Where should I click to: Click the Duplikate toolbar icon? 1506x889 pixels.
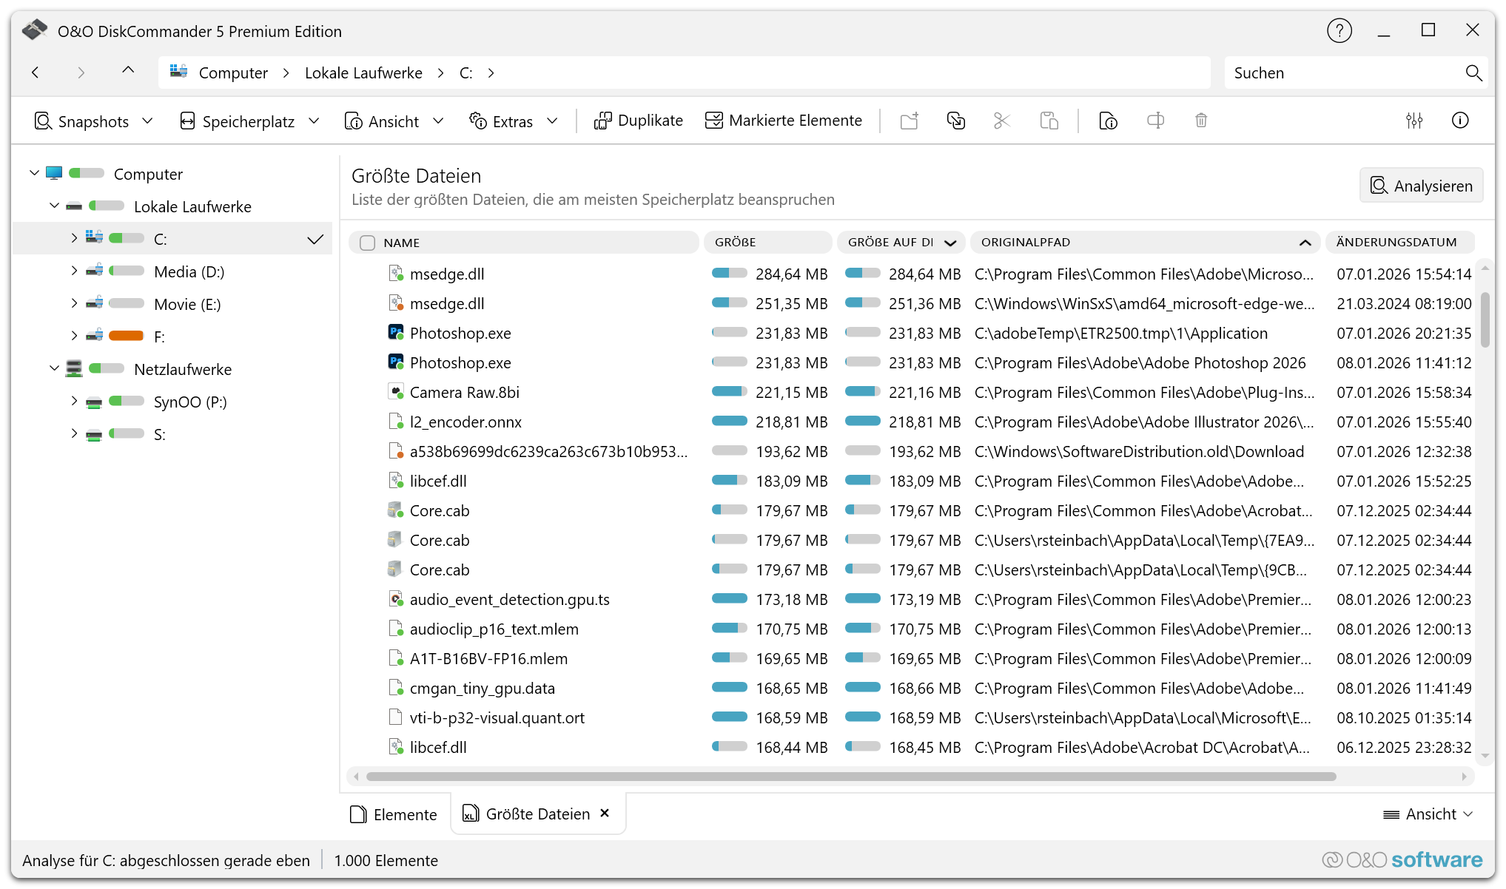(x=638, y=121)
